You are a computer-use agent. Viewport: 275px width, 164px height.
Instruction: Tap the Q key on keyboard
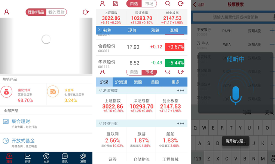point(195,128)
